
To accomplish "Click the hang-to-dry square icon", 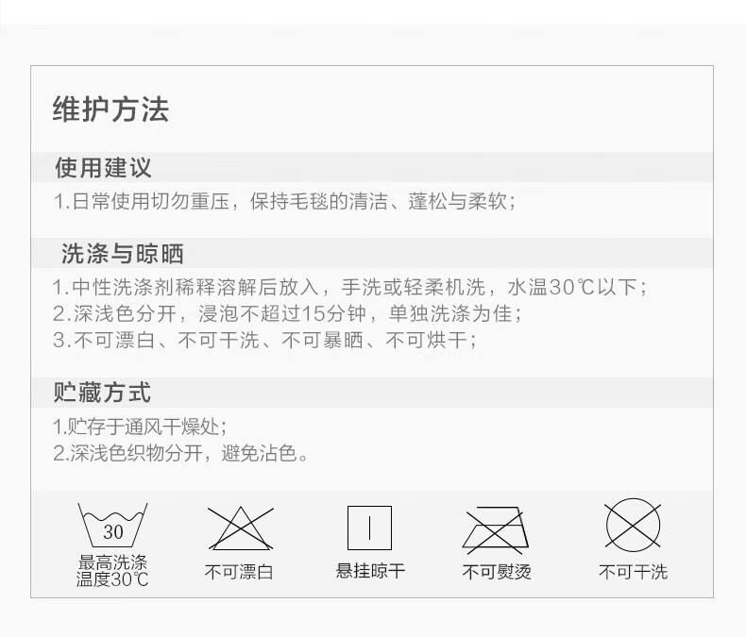I will 369,528.
